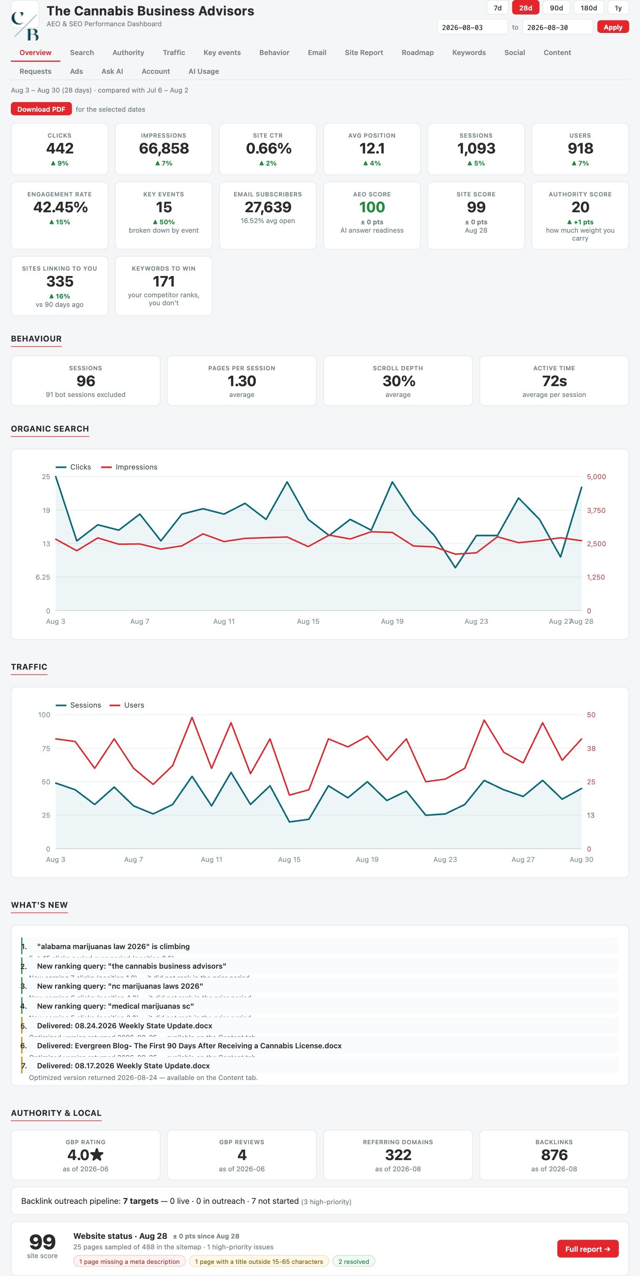The height and width of the screenshot is (1276, 640).
Task: Click the Full report button
Action: pos(587,1249)
